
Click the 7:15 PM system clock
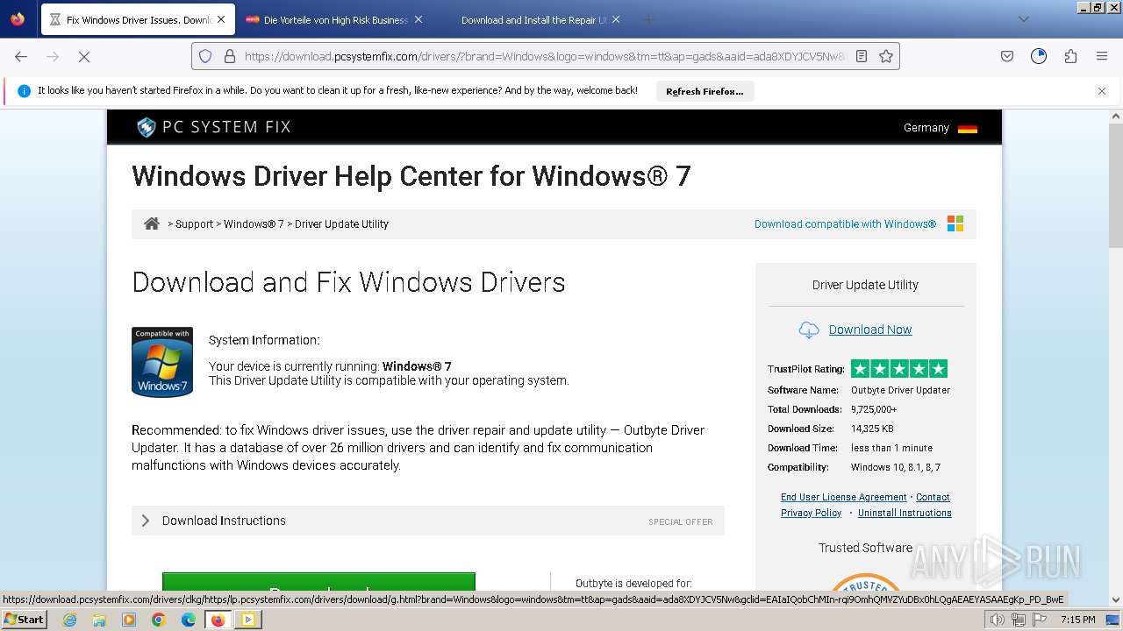(x=1077, y=620)
